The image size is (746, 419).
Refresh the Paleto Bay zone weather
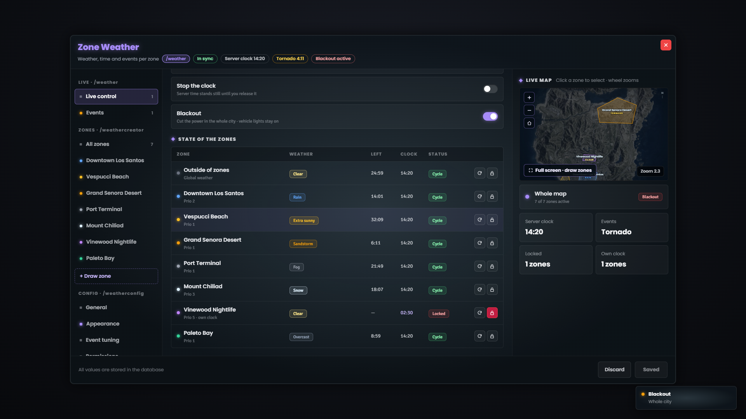coord(480,336)
